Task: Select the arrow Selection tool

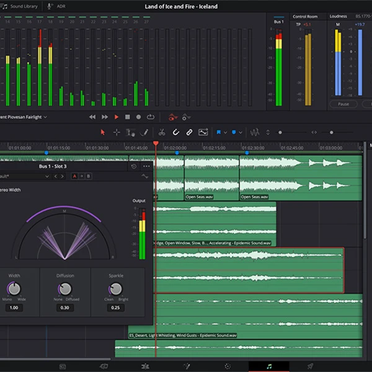Action: click(103, 132)
